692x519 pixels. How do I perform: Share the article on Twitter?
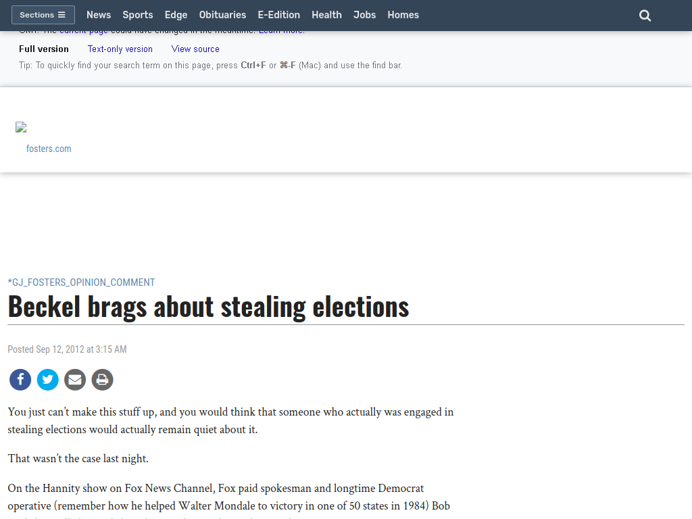[48, 380]
